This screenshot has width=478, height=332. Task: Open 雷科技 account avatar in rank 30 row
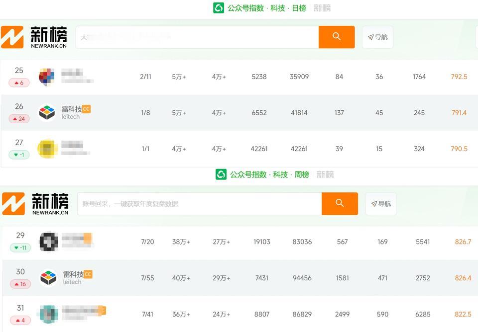(x=48, y=278)
